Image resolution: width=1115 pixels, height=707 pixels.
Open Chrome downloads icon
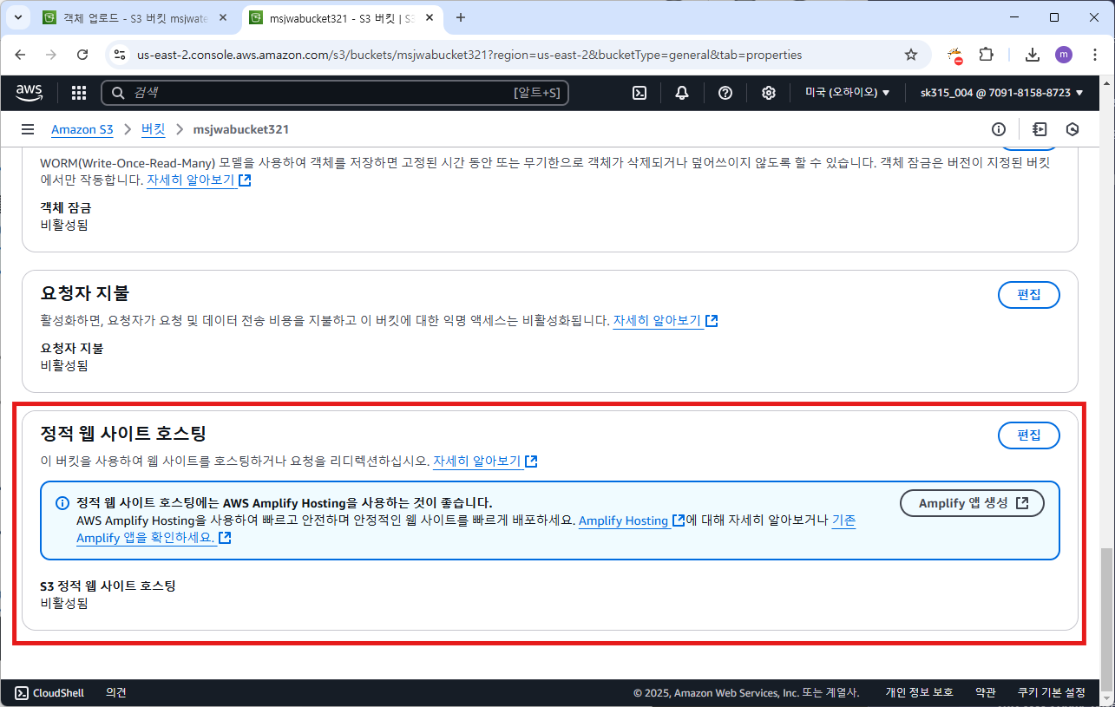(x=1033, y=55)
